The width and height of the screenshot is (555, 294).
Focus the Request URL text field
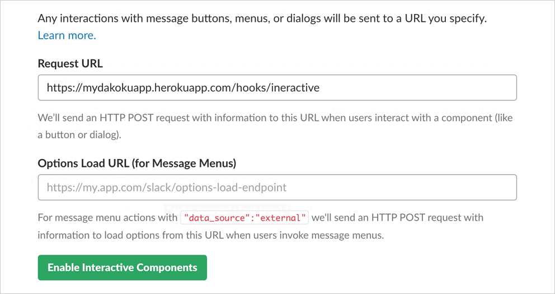click(277, 88)
